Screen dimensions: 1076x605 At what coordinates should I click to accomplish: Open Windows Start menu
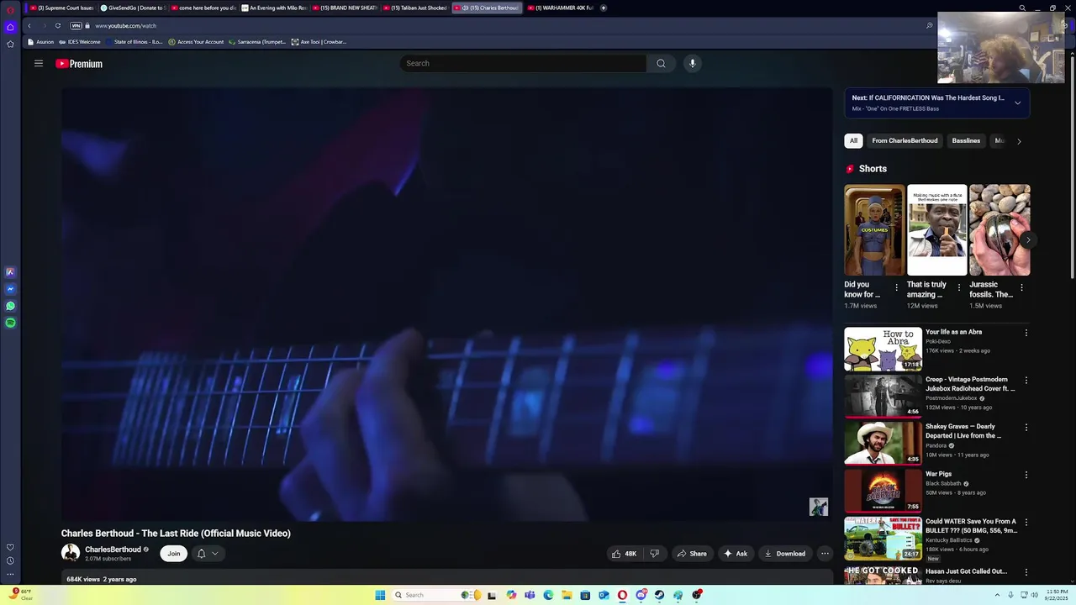point(380,595)
